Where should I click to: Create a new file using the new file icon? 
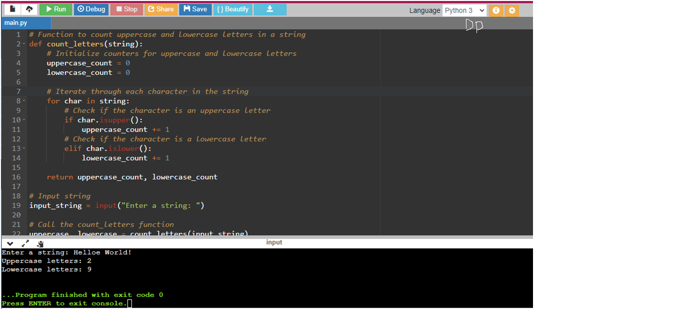(11, 9)
